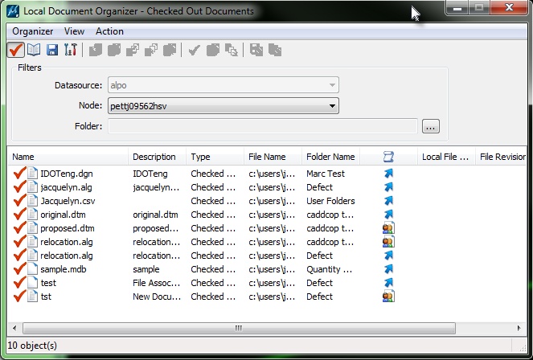Open the Organizer menu
The height and width of the screenshot is (360, 533).
click(x=33, y=31)
